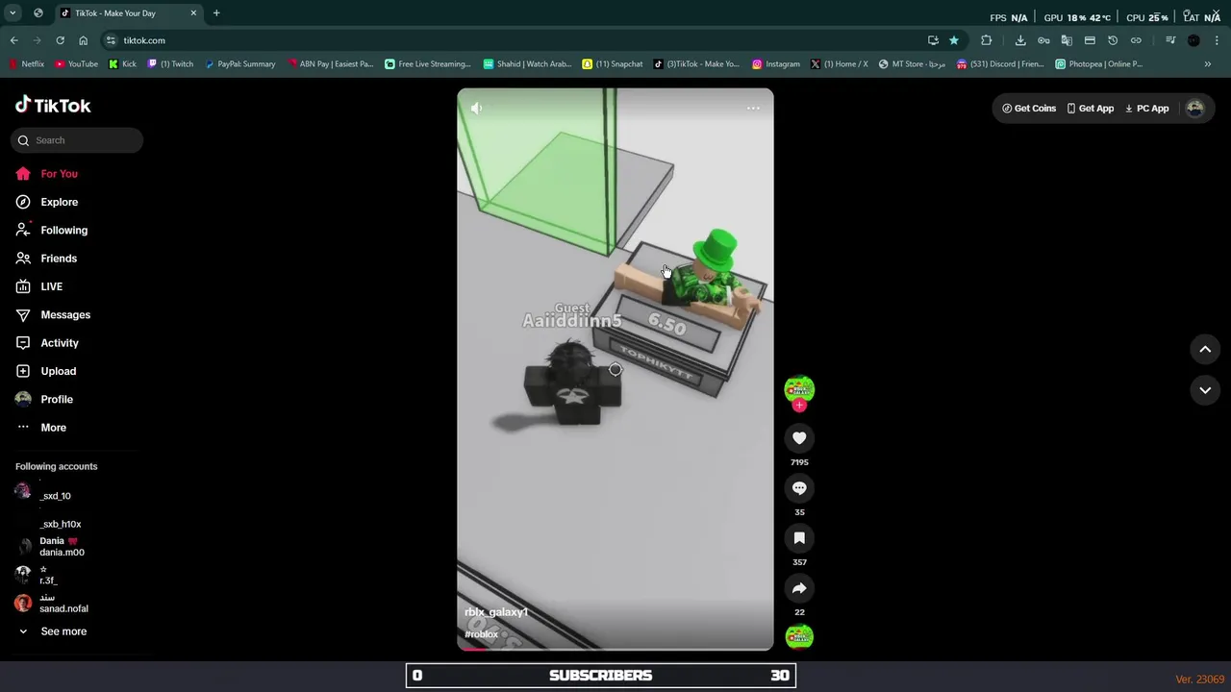Open the Kick bookmark
The image size is (1231, 692).
(x=122, y=64)
